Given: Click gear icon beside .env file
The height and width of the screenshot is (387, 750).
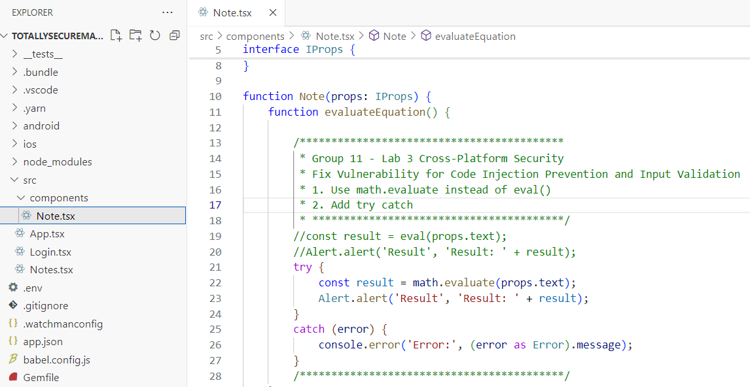Looking at the screenshot, I should pos(13,287).
